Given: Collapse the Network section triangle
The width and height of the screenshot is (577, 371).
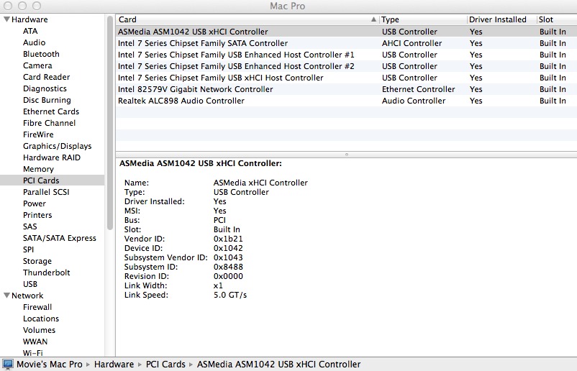Looking at the screenshot, I should click(x=6, y=296).
